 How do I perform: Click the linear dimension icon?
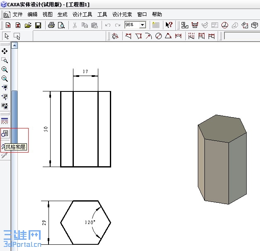129,36
